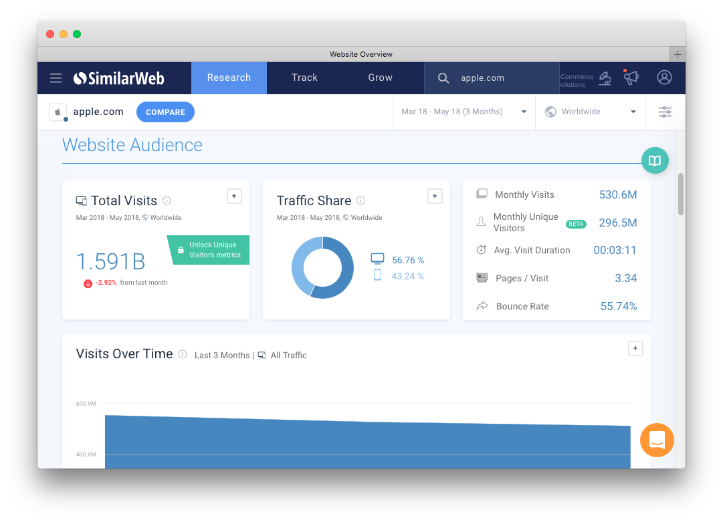Click the Website Audience heading
The width and height of the screenshot is (723, 522).
132,145
